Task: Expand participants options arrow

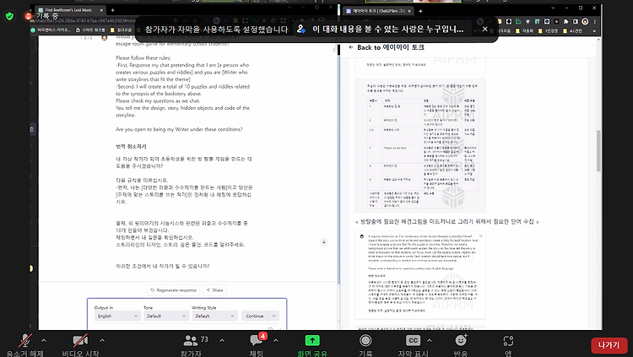Action: point(222,340)
